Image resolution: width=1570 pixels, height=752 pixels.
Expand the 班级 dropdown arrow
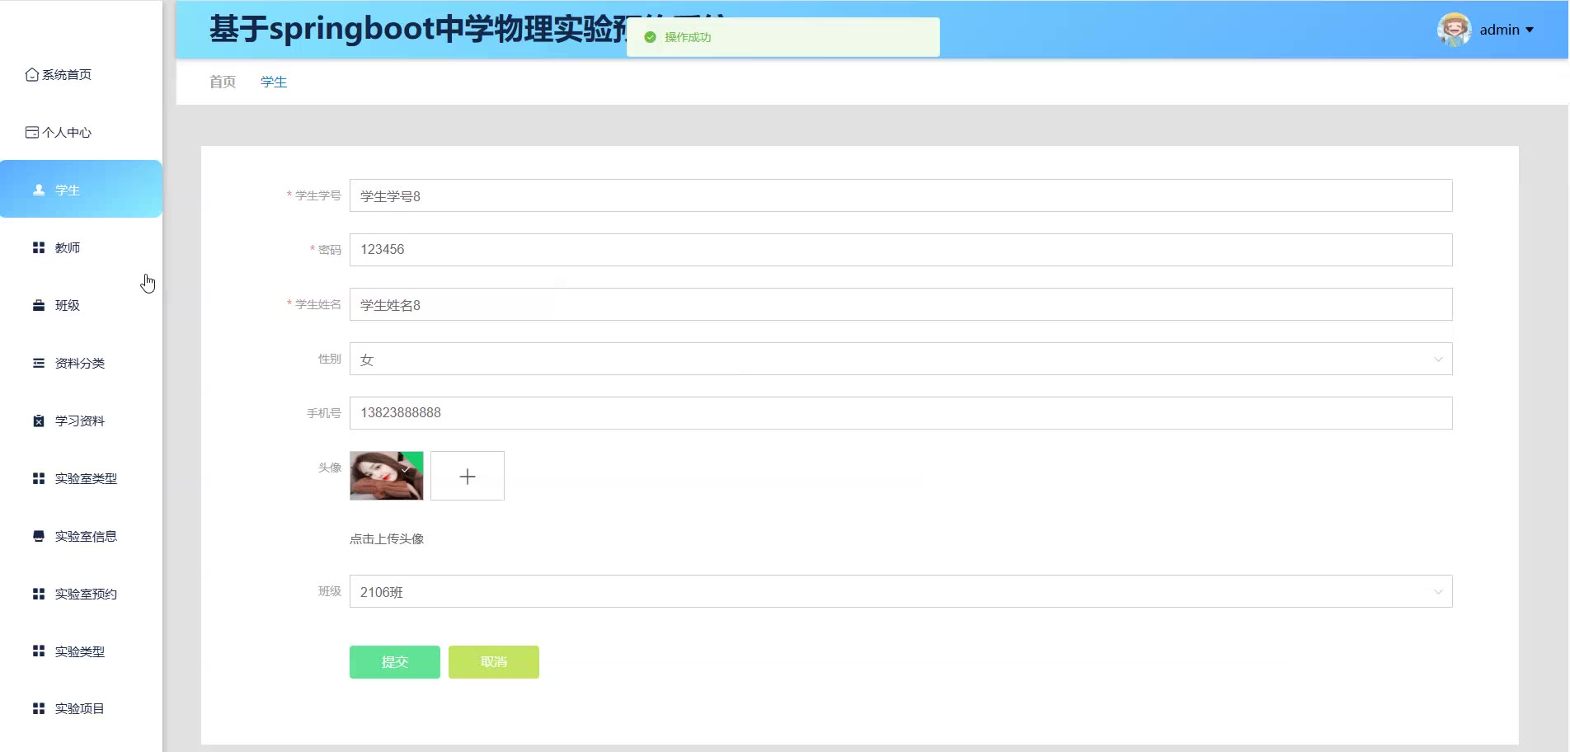pos(1438,592)
